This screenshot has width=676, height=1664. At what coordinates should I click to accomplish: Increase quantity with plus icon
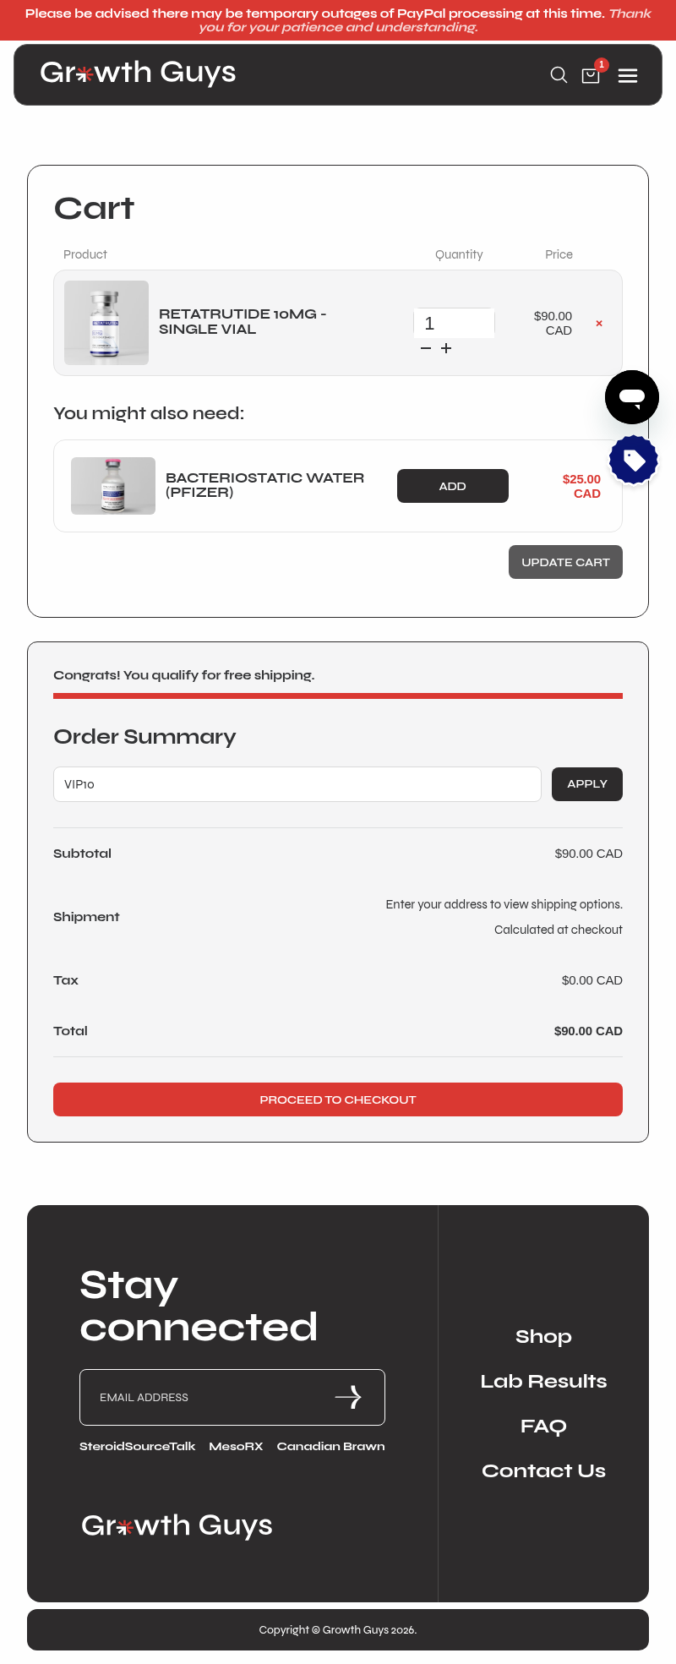coord(446,348)
